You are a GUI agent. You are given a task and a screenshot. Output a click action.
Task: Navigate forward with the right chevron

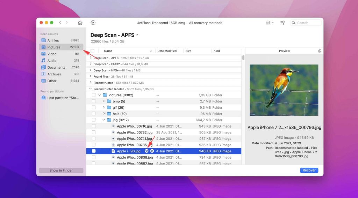click(x=66, y=23)
